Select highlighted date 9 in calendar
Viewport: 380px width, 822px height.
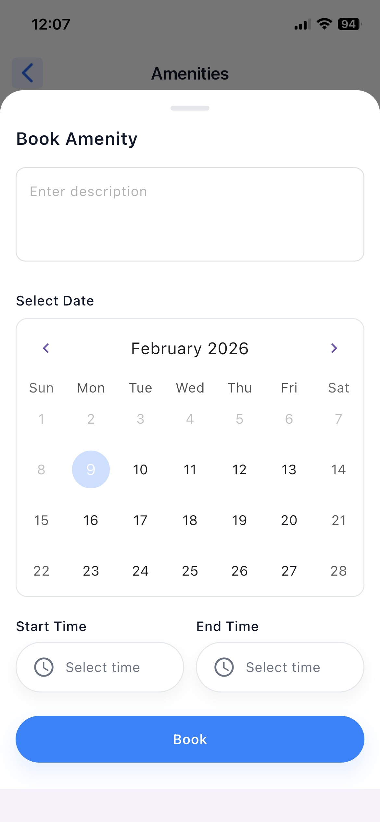tap(91, 469)
